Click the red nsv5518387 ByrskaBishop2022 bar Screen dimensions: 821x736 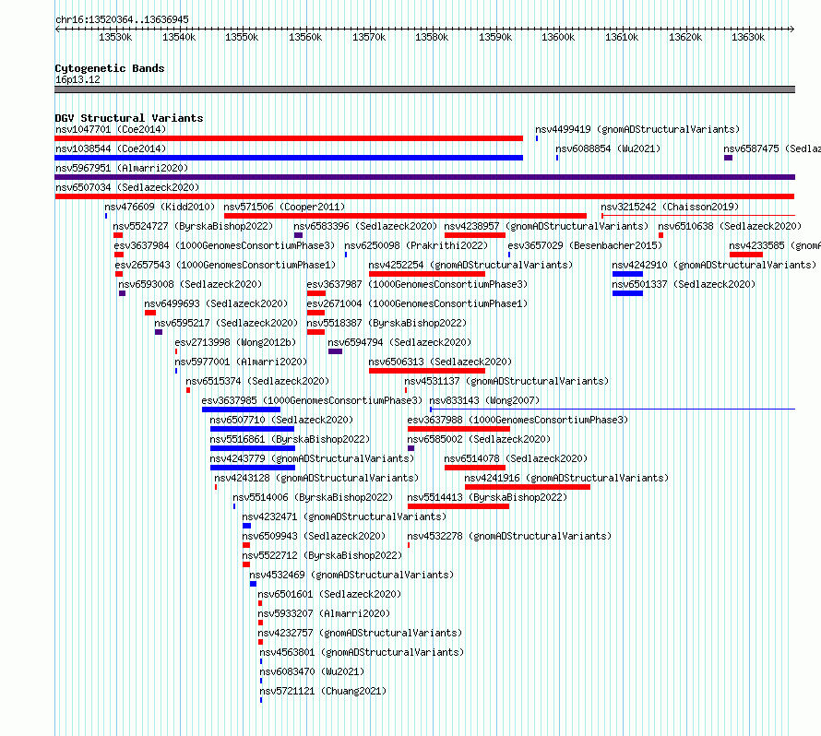point(315,332)
